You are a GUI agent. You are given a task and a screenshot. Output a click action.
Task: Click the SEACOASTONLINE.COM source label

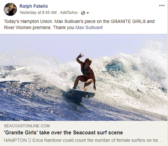tap(27, 126)
